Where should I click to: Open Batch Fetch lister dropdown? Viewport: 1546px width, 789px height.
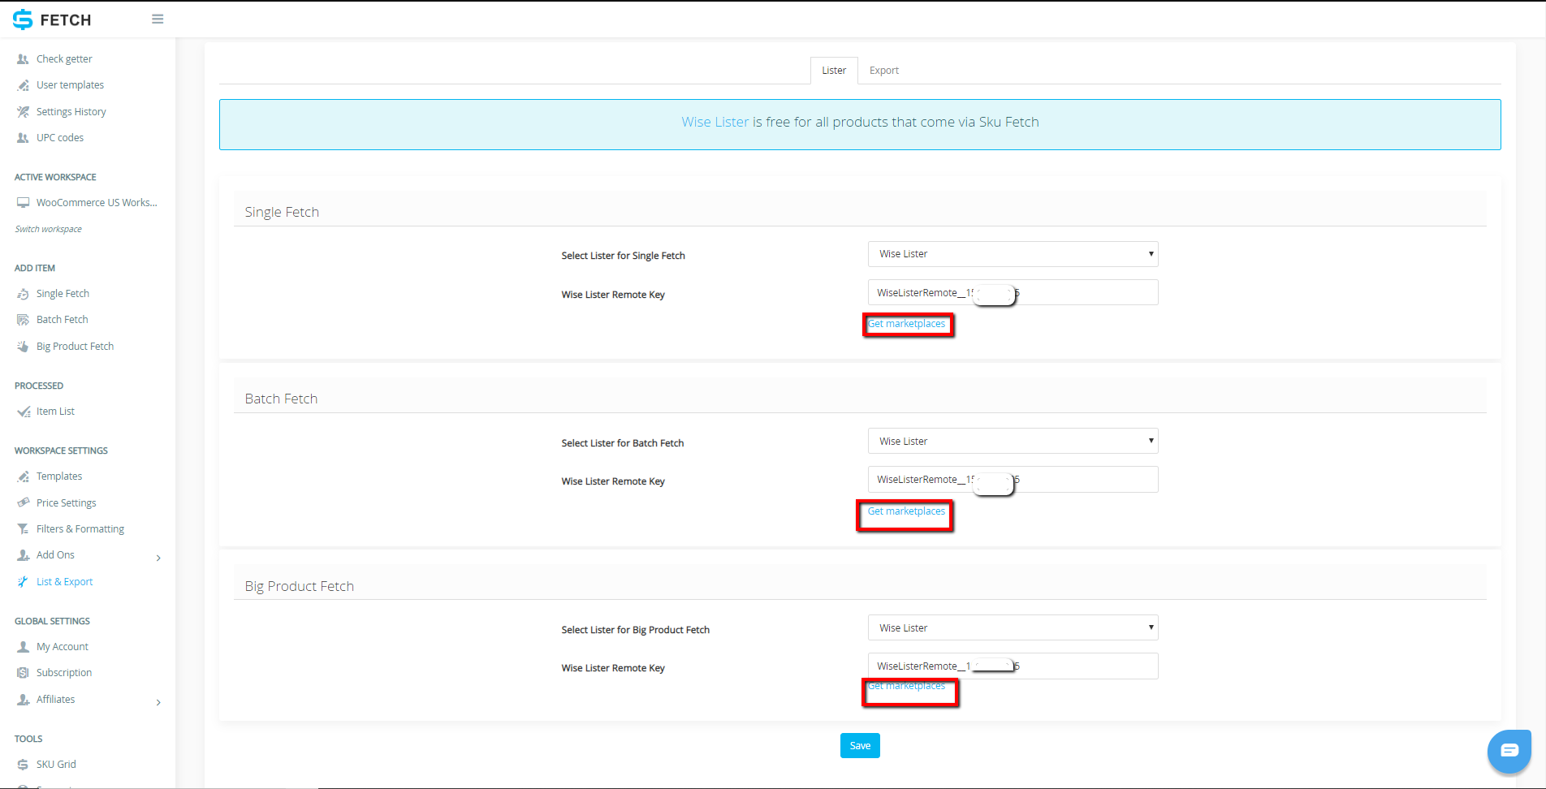[x=1013, y=441]
